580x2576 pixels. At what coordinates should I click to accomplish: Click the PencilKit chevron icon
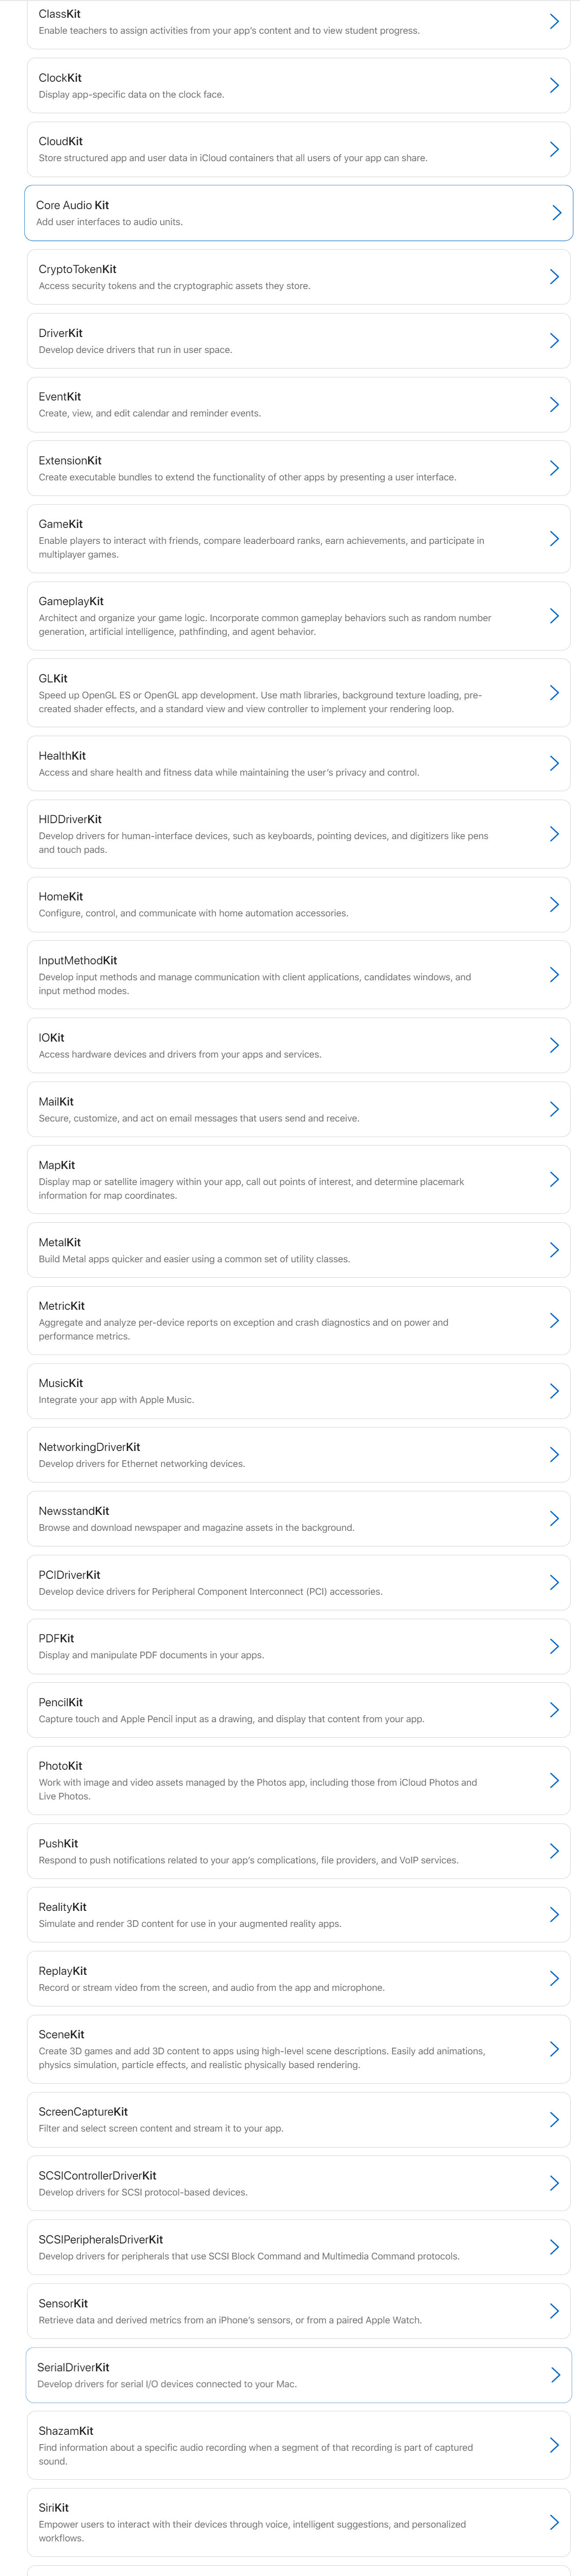(554, 1710)
